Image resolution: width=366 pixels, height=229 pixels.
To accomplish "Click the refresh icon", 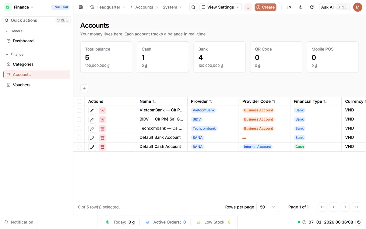I will pyautogui.click(x=312, y=7).
